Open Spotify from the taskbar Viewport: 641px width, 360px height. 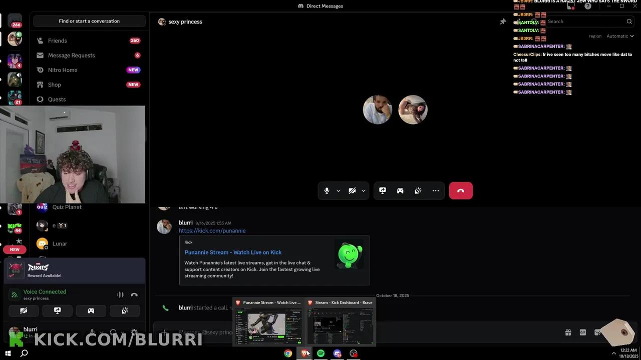[321, 353]
